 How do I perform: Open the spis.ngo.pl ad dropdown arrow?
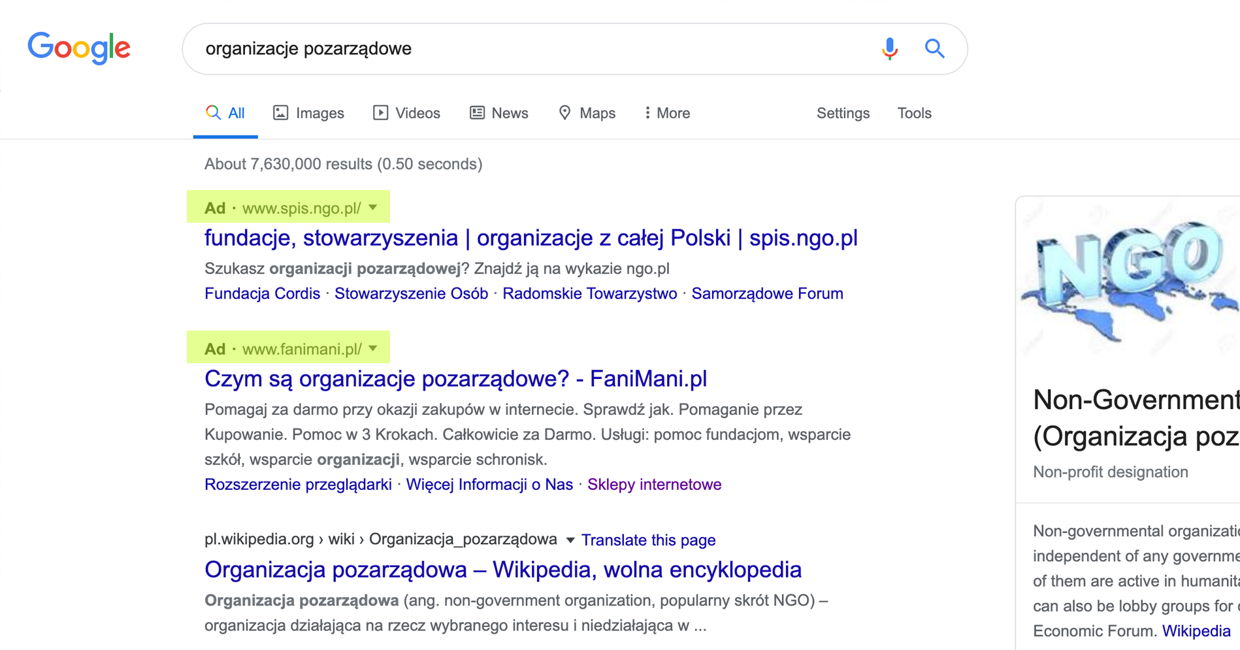tap(373, 208)
